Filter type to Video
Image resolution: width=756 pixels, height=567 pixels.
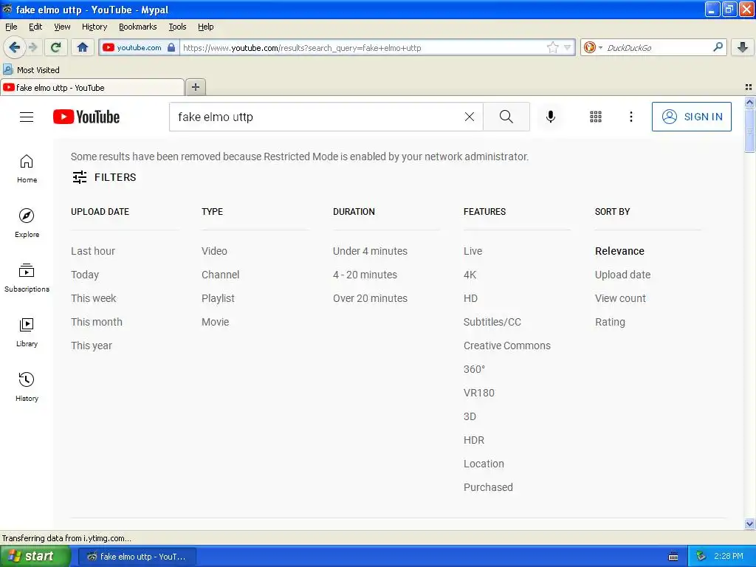214,251
